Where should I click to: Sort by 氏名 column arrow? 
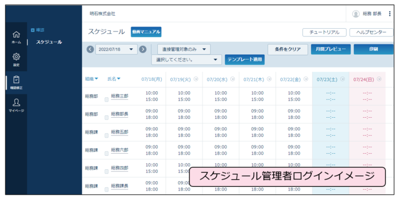click(119, 79)
